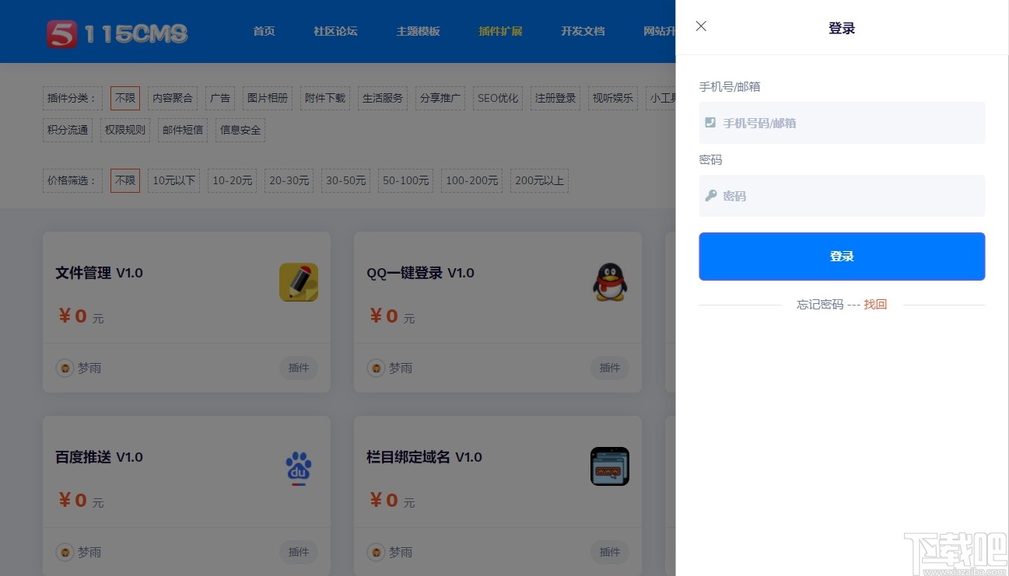Viewport: 1009px width, 576px height.
Task: Open the 栏目绑定域名 V1.0 plugin title
Action: (424, 457)
